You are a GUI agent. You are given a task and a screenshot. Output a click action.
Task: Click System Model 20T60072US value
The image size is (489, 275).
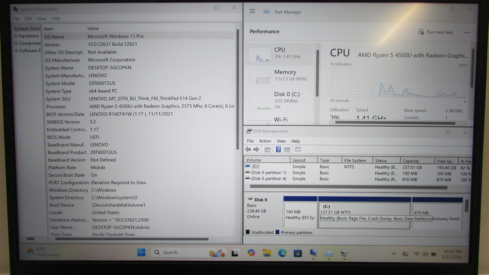pos(102,83)
